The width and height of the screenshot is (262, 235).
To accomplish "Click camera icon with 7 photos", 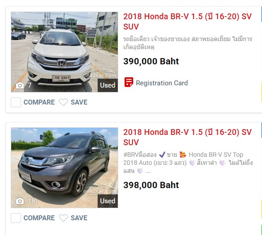I will tap(20, 85).
